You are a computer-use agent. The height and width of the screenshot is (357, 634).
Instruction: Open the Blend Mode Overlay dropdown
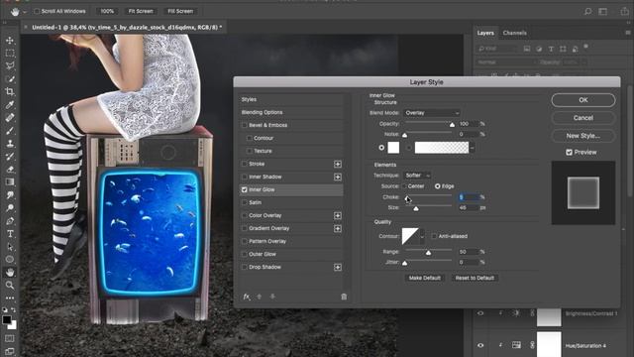[x=432, y=113]
